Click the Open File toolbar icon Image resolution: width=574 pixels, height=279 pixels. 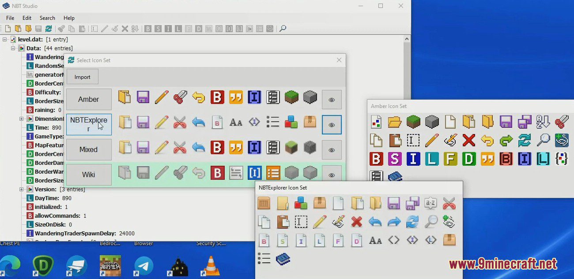click(18, 29)
